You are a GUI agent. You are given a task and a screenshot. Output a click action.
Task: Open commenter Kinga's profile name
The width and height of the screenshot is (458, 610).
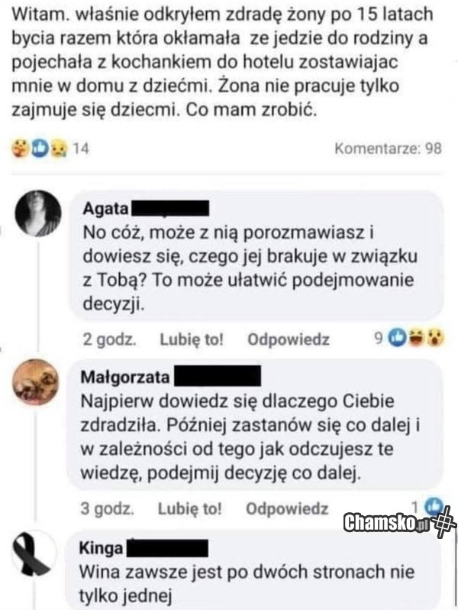(101, 549)
